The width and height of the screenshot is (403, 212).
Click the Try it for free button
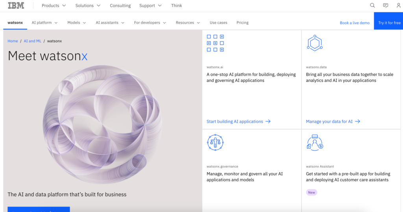(388, 21)
